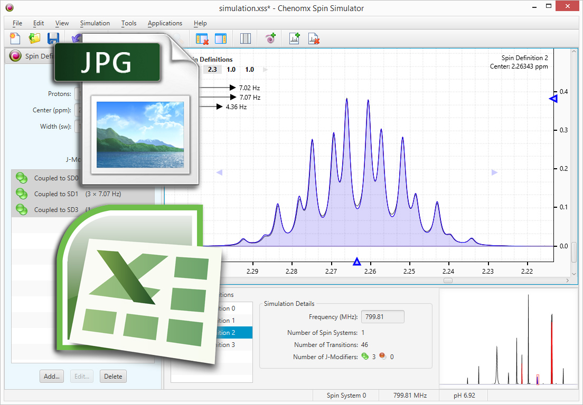Viewport: 583px width, 405px height.
Task: Click the add spin system swirl icon
Action: pyautogui.click(x=270, y=38)
